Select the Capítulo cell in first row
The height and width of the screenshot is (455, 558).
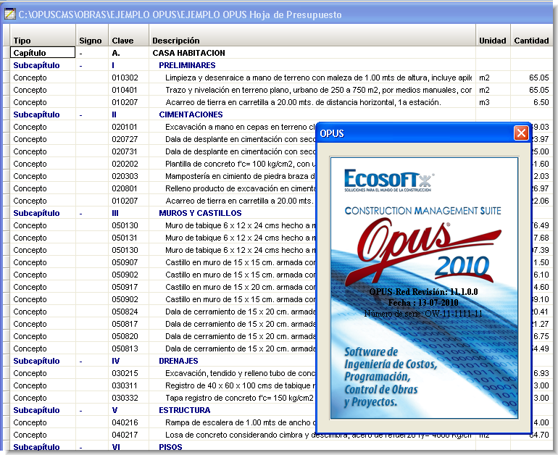pyautogui.click(x=43, y=53)
